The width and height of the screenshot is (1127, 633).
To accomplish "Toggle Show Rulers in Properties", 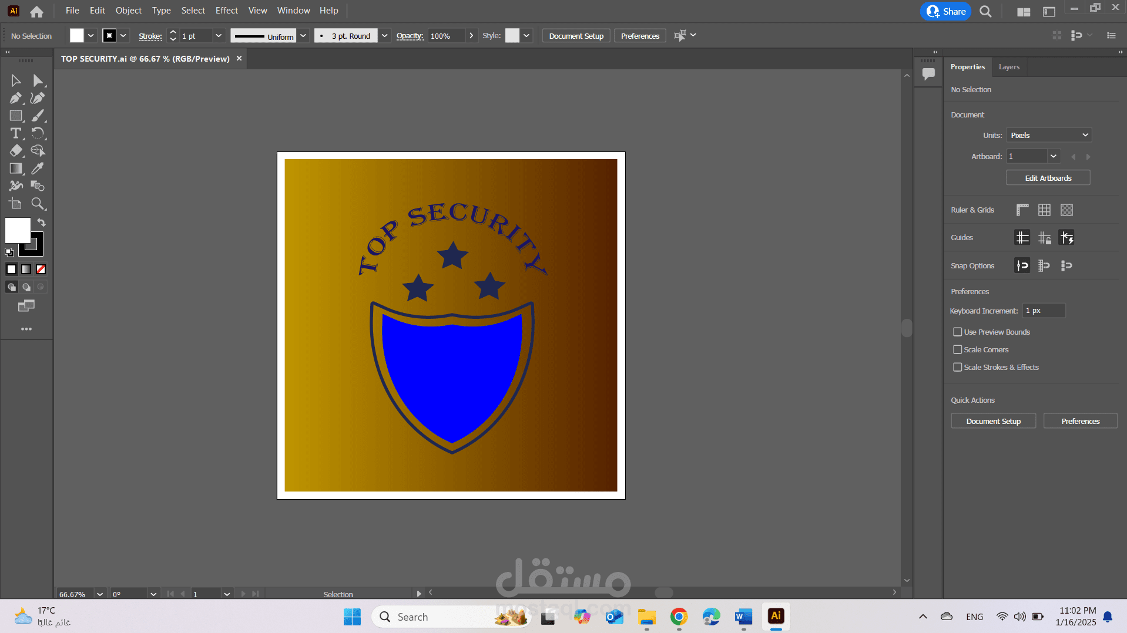I will point(1022,210).
